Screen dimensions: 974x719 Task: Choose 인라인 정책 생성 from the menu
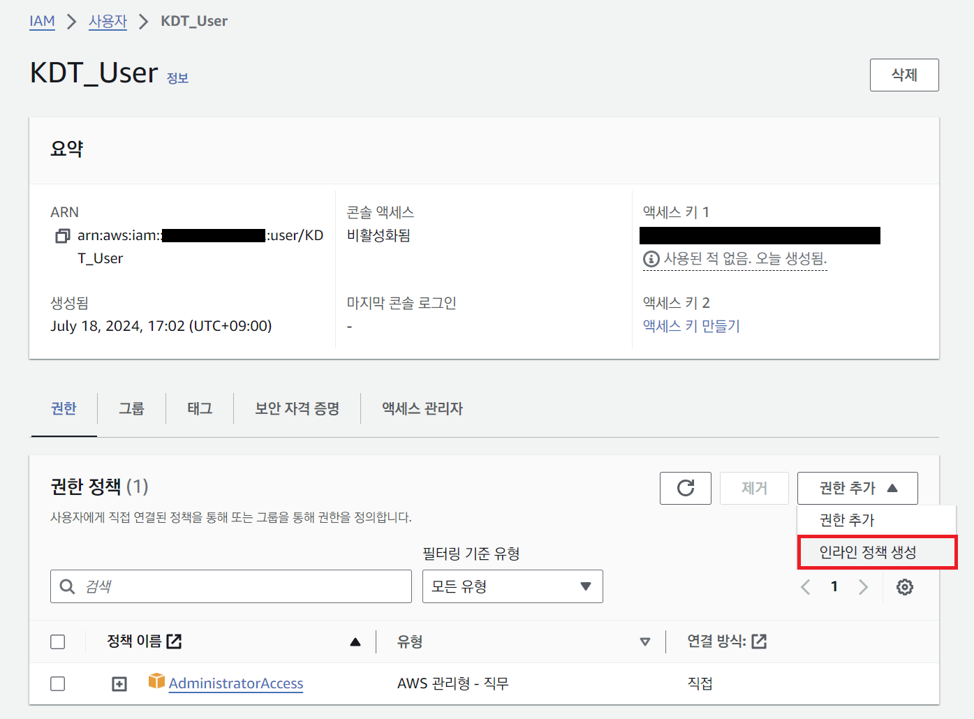point(877,552)
